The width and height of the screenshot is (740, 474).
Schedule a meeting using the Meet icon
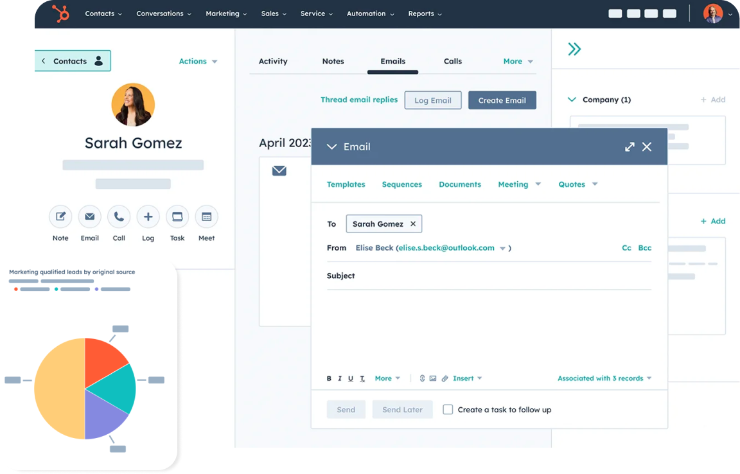[206, 216]
